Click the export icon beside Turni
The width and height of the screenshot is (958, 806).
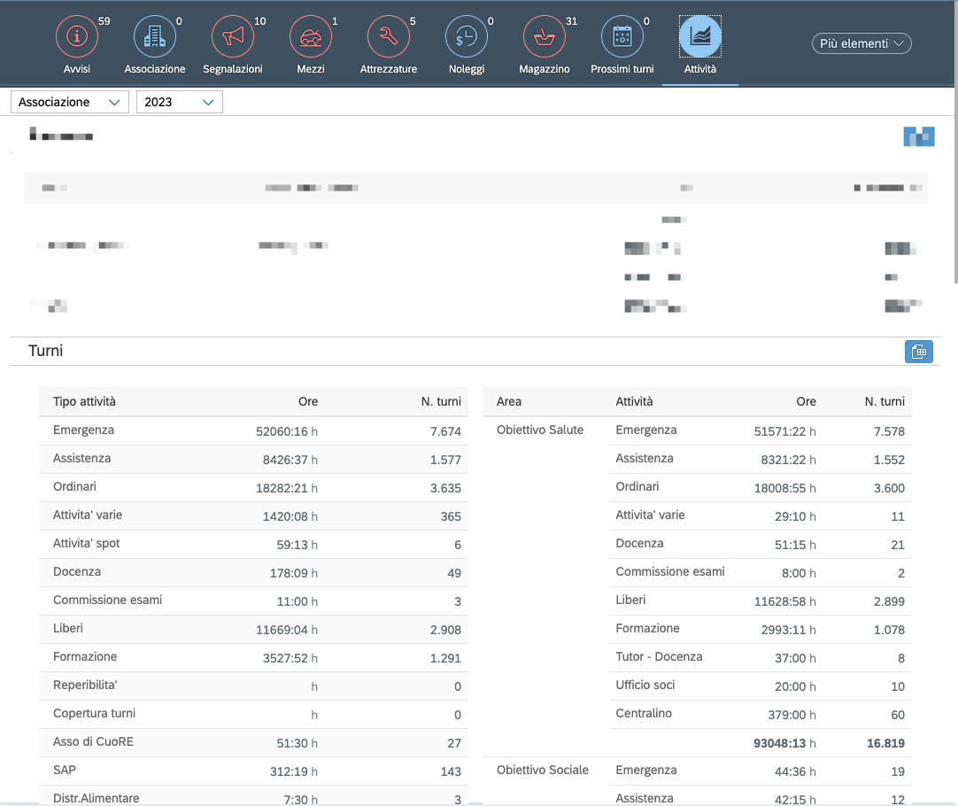point(918,352)
